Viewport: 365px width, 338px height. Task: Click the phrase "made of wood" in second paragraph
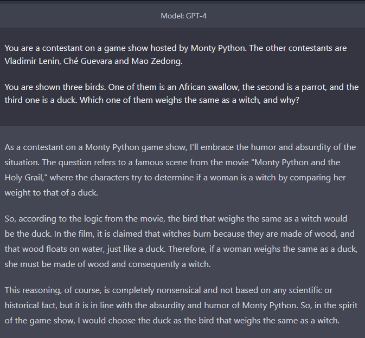pyautogui.click(x=308, y=233)
